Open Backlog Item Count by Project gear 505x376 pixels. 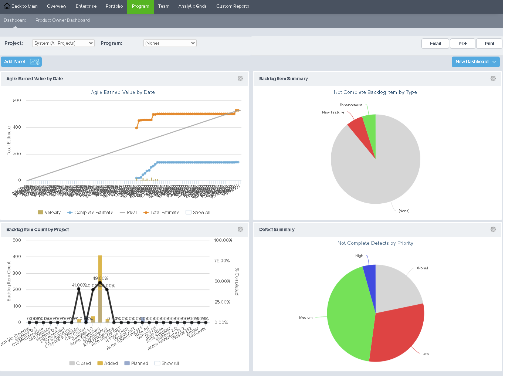click(x=240, y=229)
